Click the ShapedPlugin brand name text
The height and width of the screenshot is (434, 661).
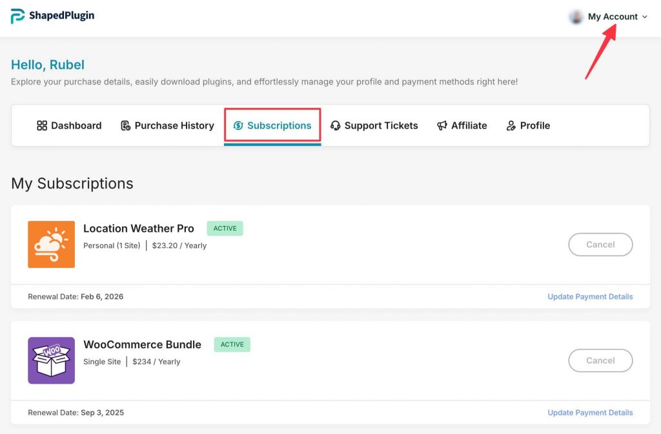click(62, 16)
